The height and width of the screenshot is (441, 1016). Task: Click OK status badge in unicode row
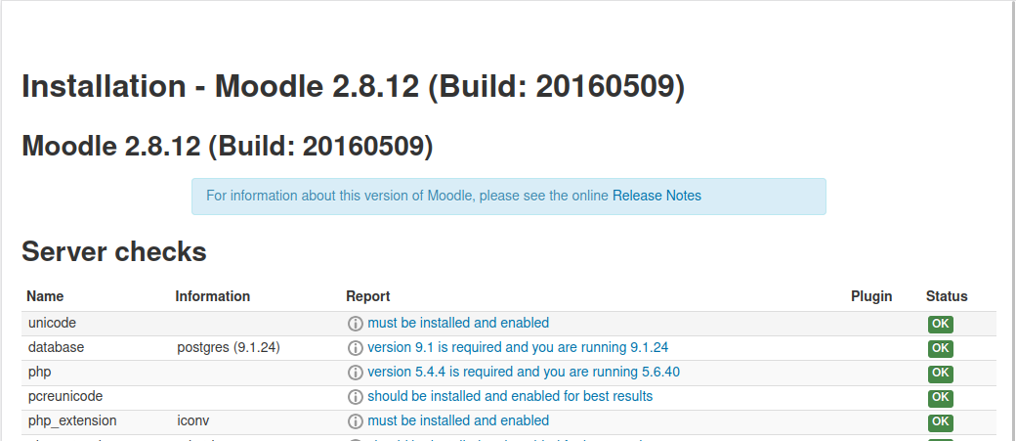pyautogui.click(x=940, y=324)
